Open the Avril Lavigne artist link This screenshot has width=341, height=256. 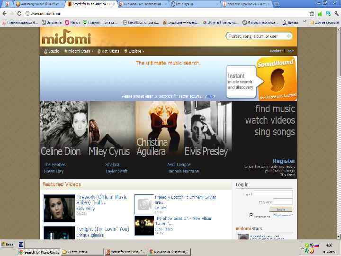coord(179,165)
